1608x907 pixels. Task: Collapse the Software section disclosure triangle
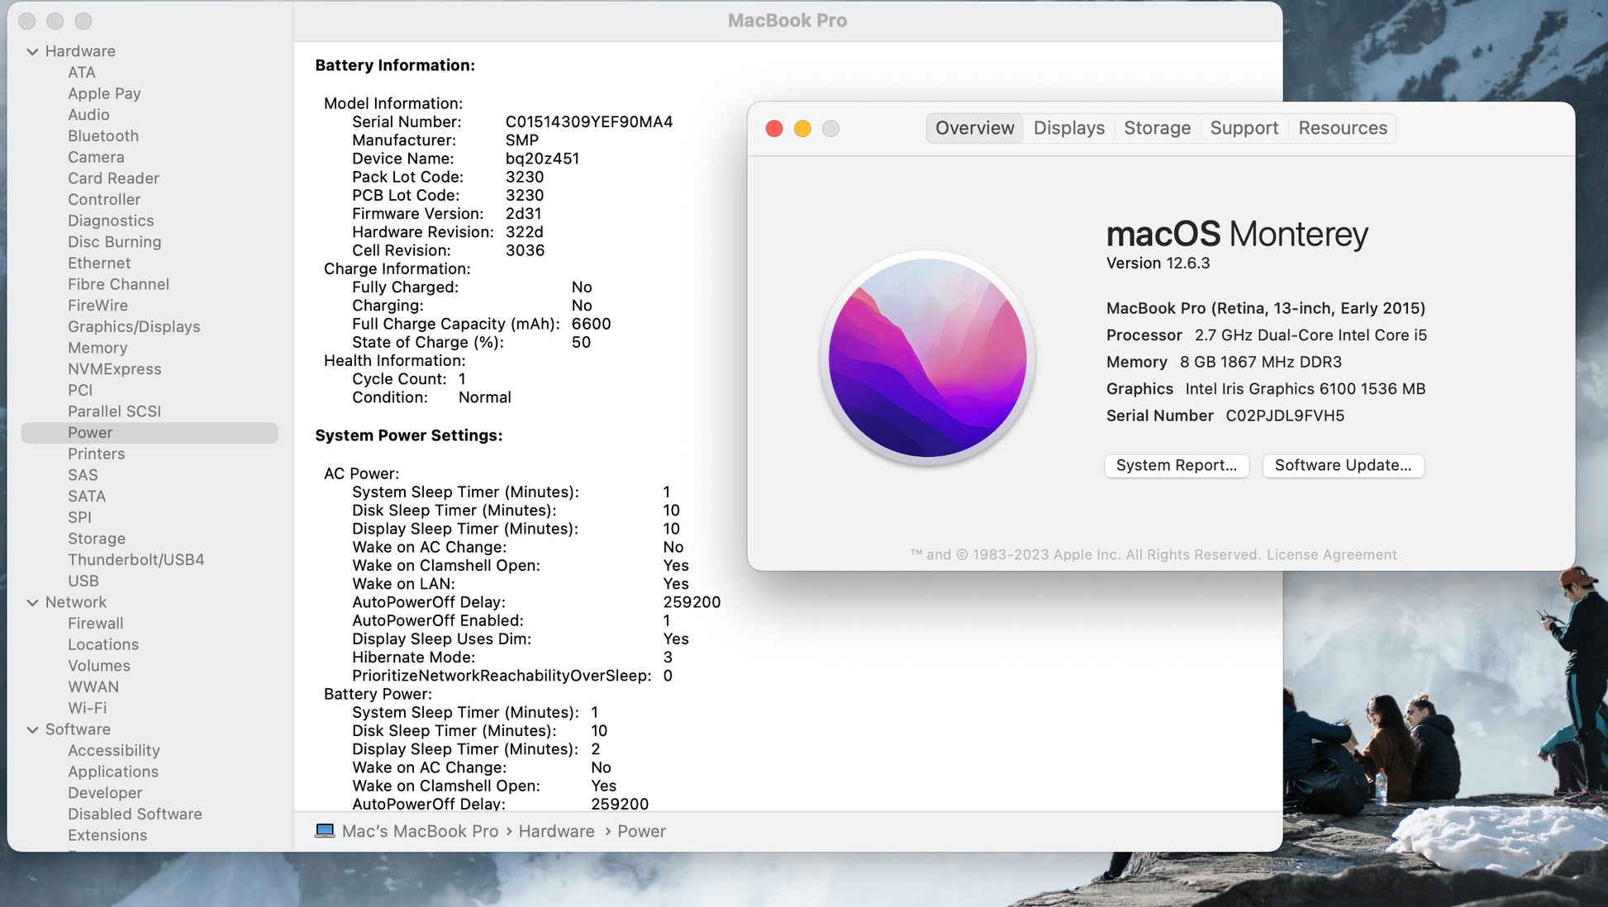[x=33, y=729]
